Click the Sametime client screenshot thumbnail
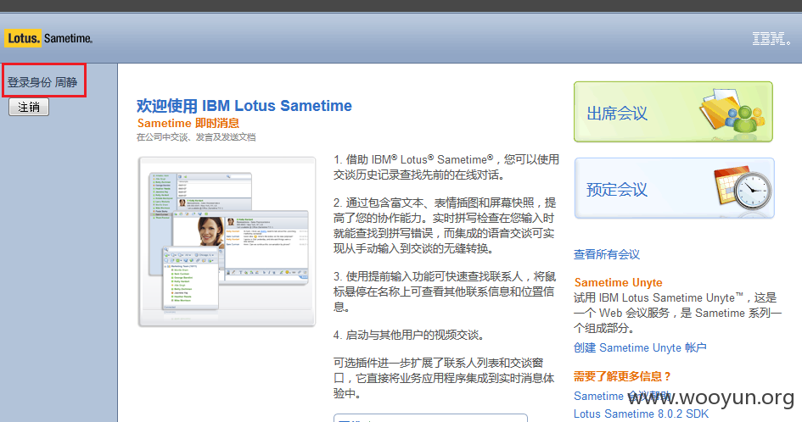 227,242
